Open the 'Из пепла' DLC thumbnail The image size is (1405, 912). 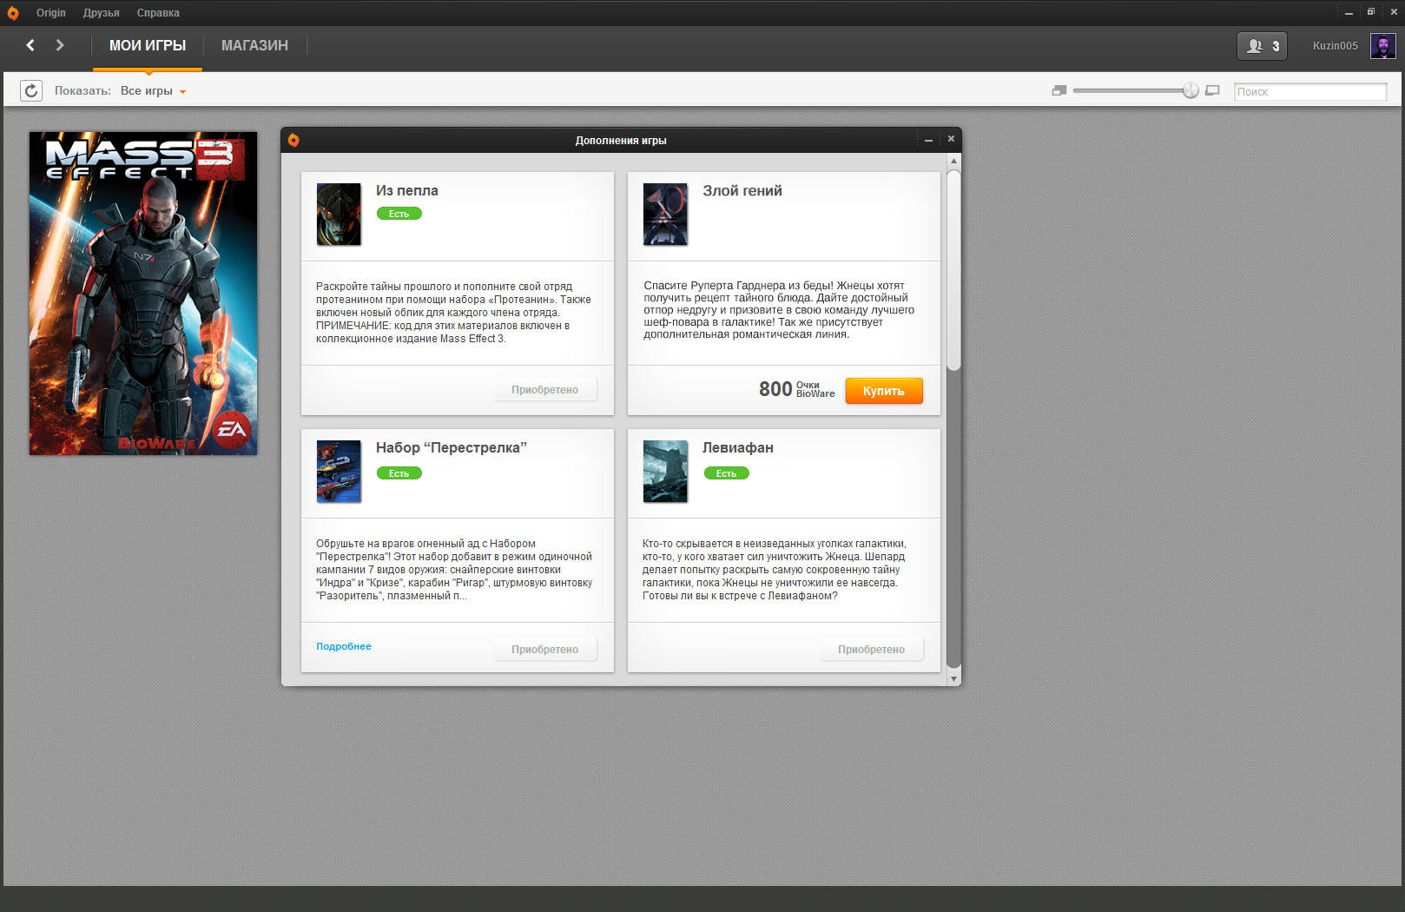click(339, 214)
